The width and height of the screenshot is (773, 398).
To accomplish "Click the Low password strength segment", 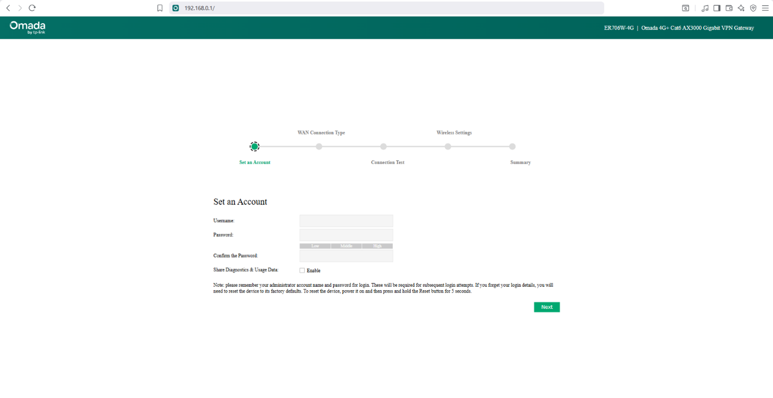I will tap(315, 246).
